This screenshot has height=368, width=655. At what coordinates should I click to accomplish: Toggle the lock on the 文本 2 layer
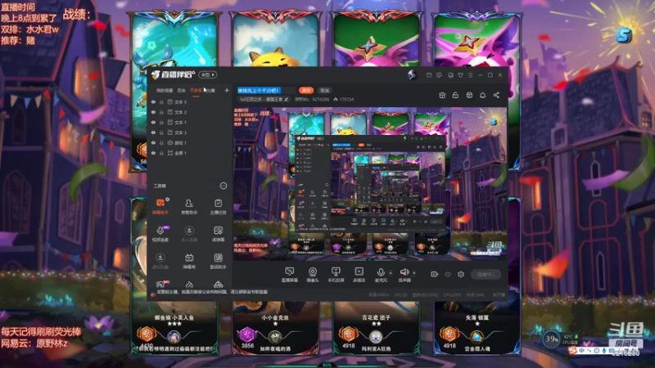coord(161,112)
